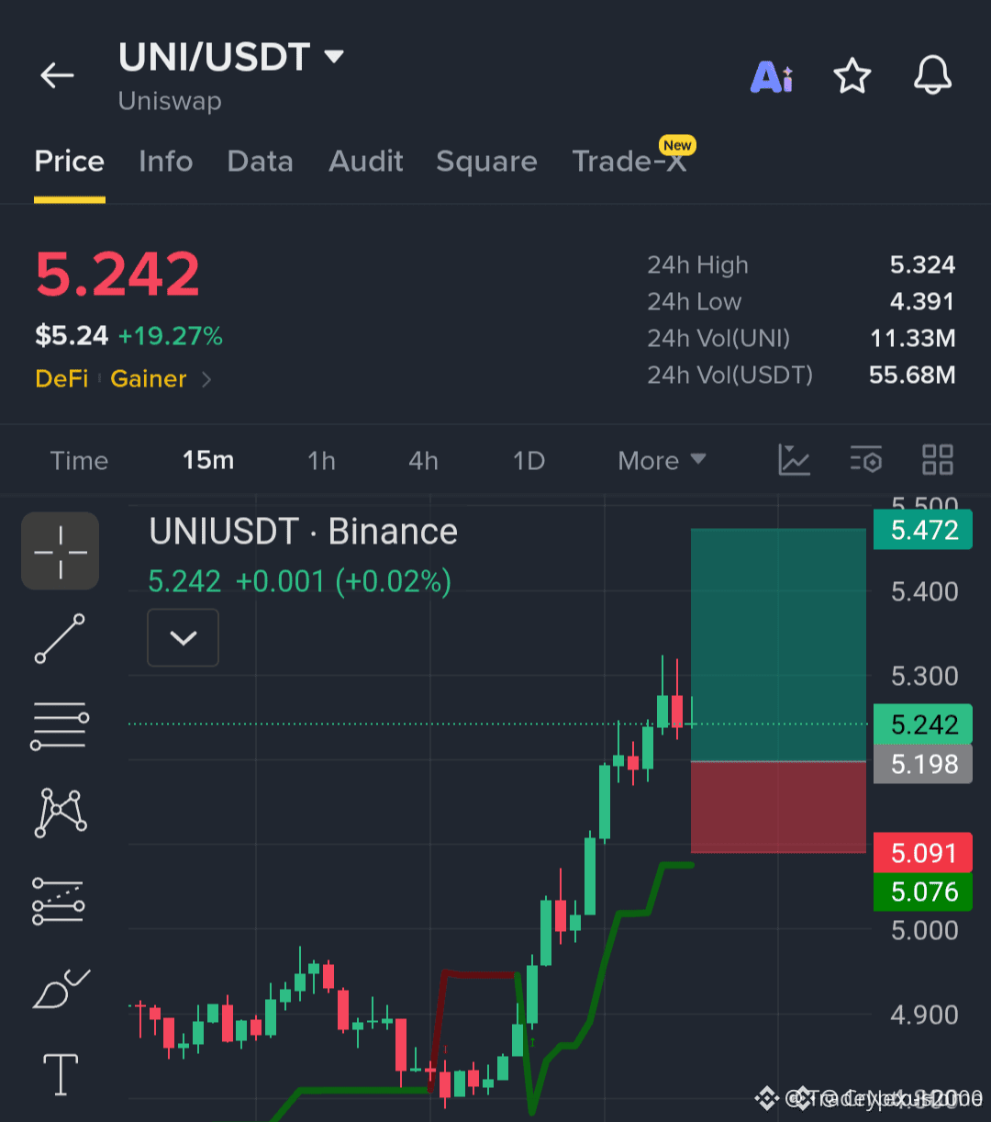991x1122 pixels.
Task: Switch to the Square tab
Action: 487,162
